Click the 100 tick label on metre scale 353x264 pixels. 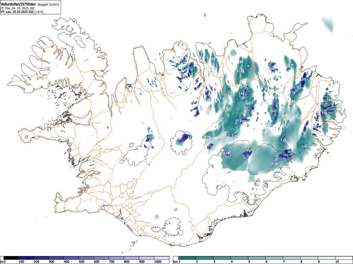[21, 262]
